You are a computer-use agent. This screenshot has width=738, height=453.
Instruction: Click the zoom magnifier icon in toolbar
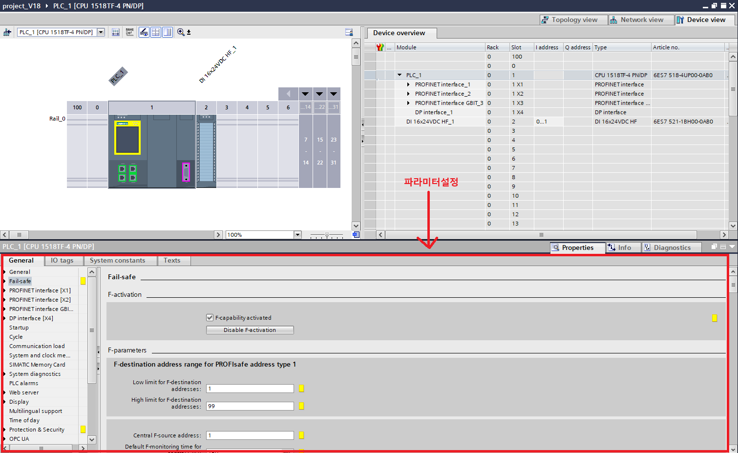[181, 32]
